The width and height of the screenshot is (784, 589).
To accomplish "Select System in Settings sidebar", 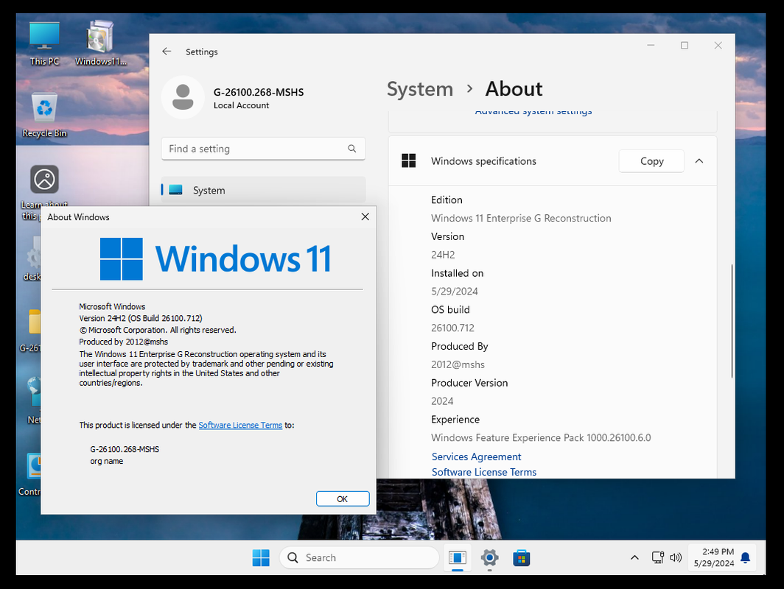I will point(263,191).
